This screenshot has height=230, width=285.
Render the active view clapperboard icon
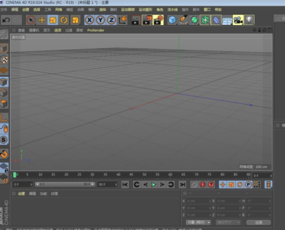tap(136, 20)
